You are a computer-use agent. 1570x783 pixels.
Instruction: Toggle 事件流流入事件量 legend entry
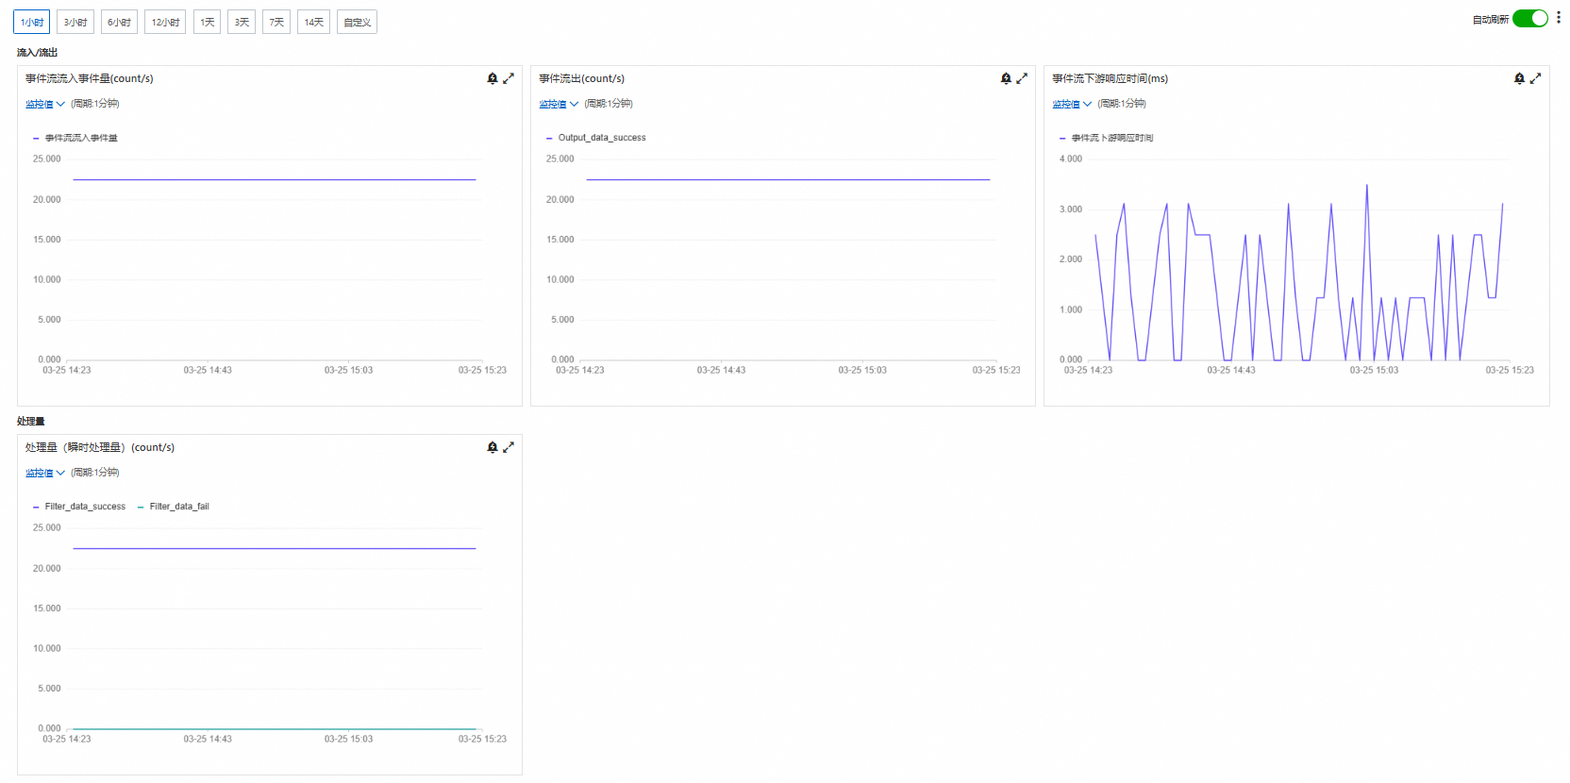pos(75,138)
